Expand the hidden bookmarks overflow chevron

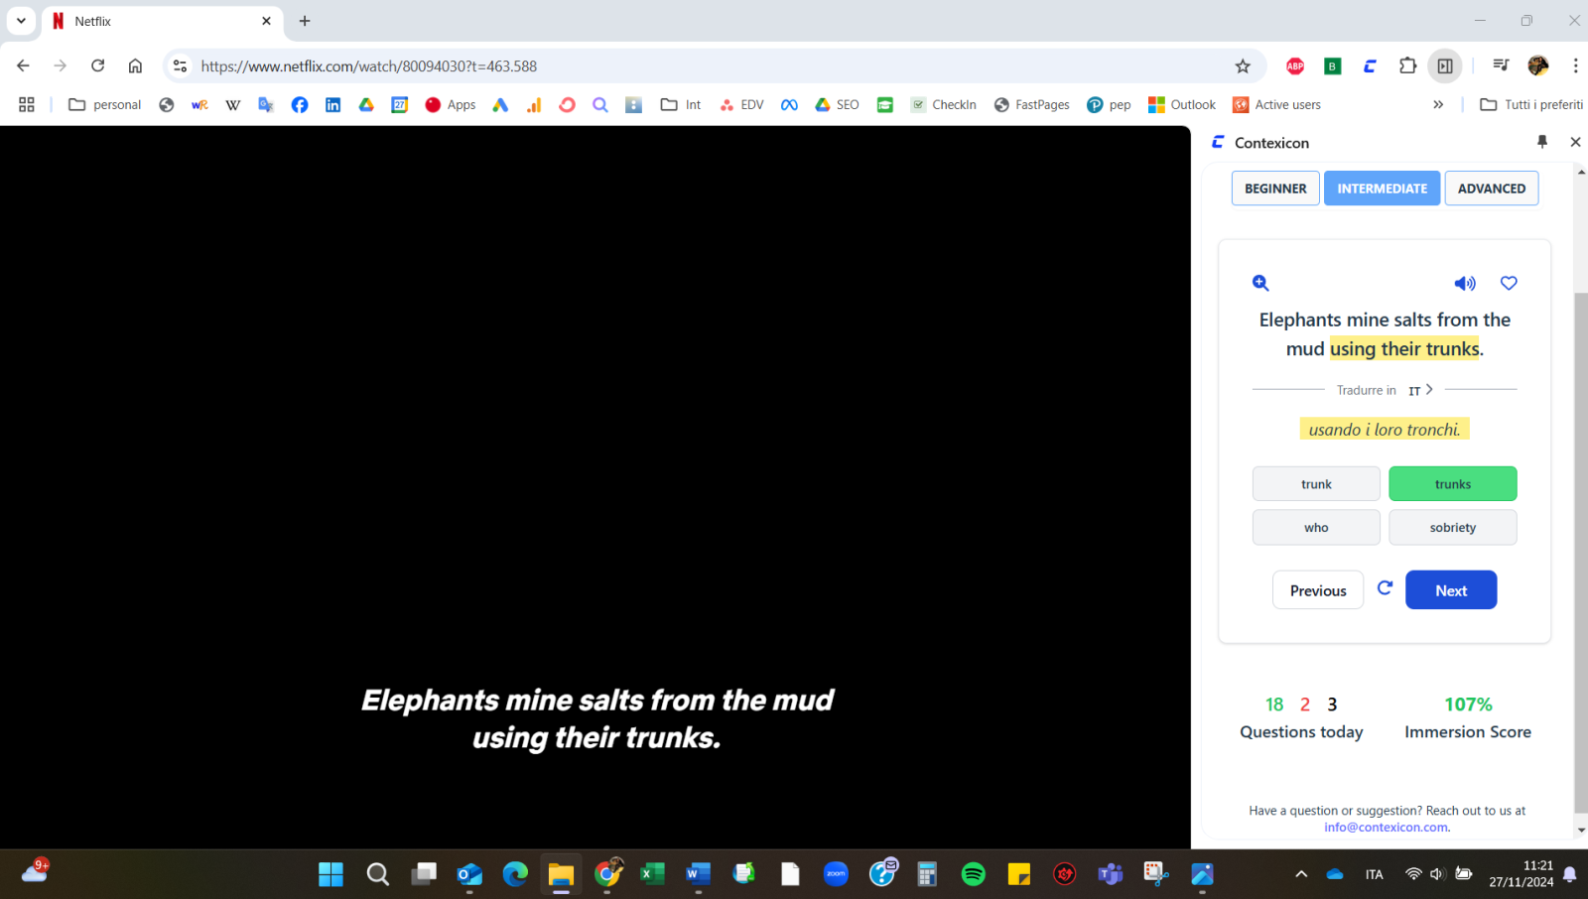(x=1438, y=104)
